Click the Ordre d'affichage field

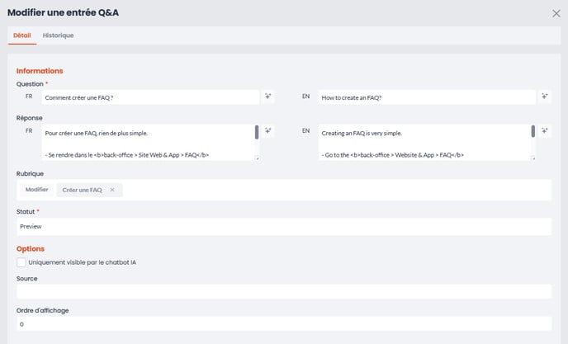284,323
